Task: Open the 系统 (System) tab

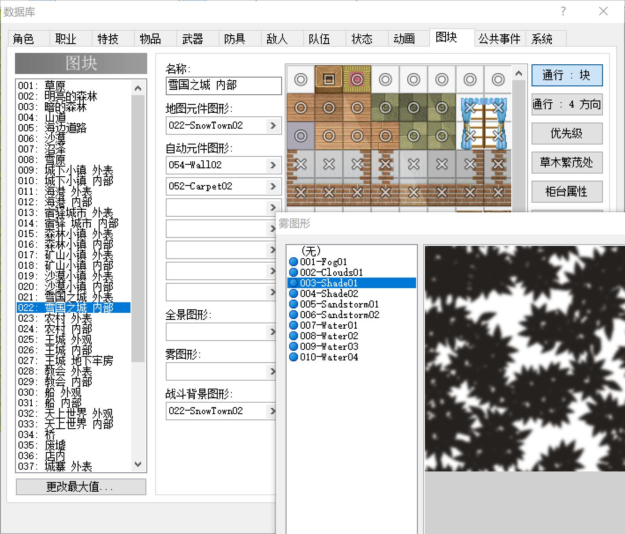Action: coord(546,39)
